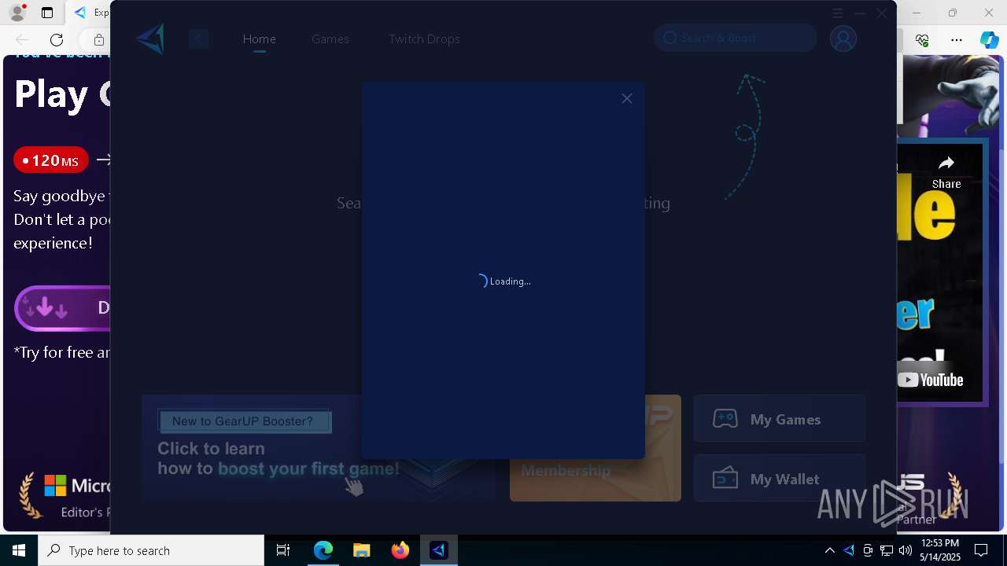Click the GearUP Booster logo icon
Image resolution: width=1007 pixels, height=566 pixels.
(x=150, y=39)
